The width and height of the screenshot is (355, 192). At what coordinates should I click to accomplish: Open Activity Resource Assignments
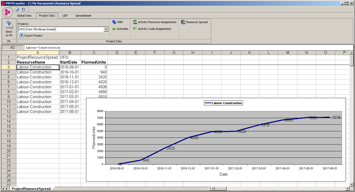155,22
